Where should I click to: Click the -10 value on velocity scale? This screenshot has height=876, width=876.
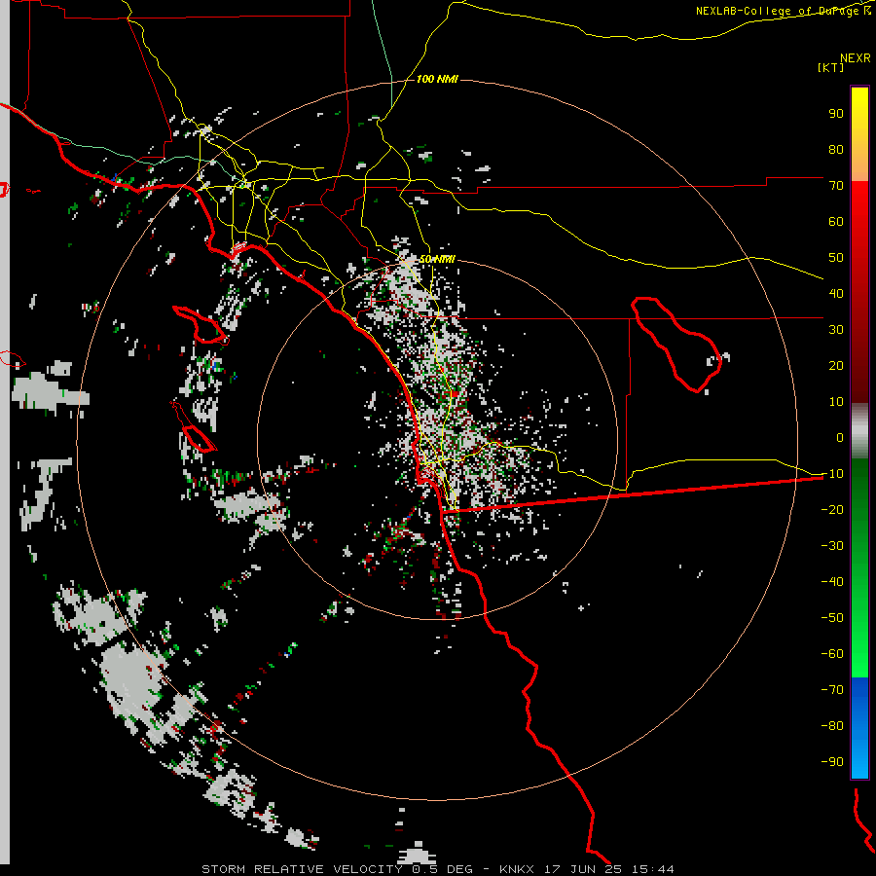click(x=832, y=474)
